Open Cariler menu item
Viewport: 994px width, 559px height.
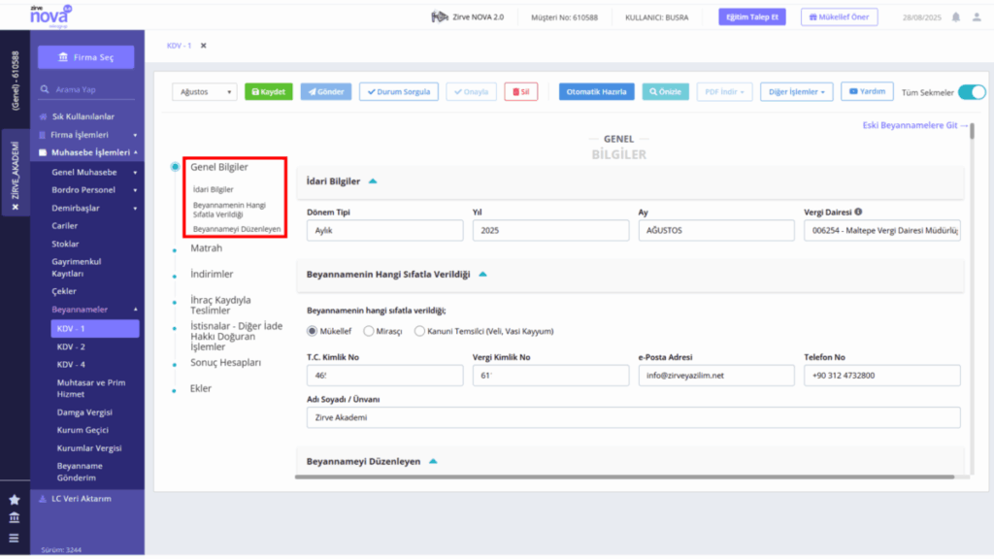(x=65, y=225)
